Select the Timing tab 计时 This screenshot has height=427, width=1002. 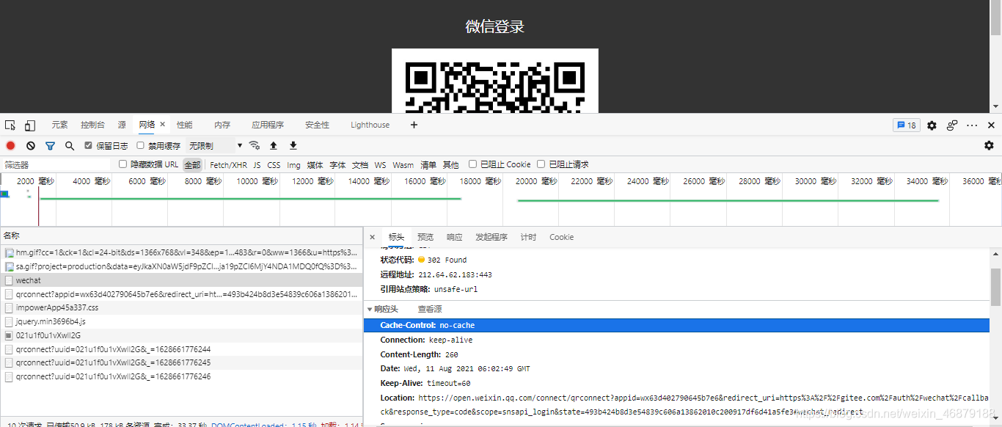coord(528,237)
